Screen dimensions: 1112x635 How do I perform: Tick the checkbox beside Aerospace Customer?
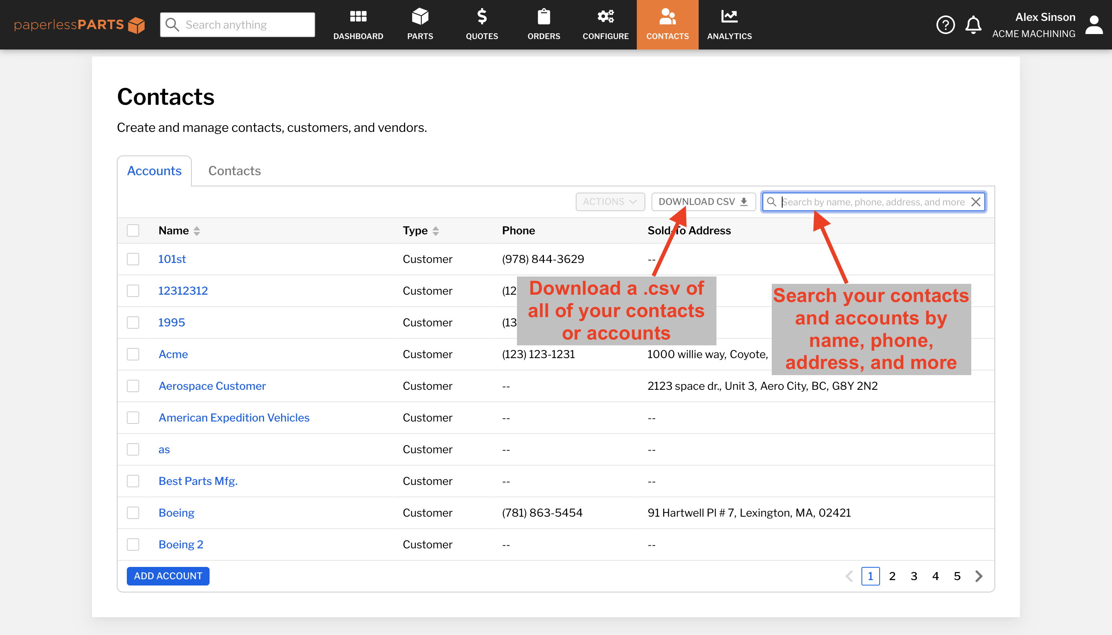(x=133, y=386)
